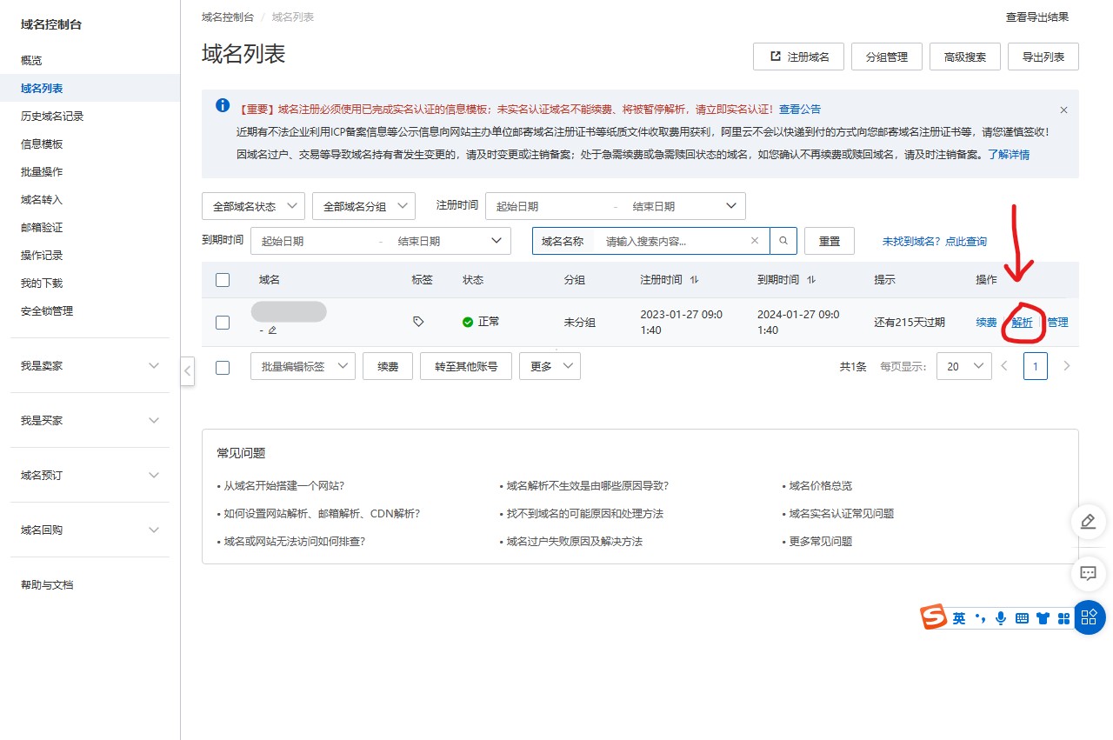Click the 域名名称 search input field
The image size is (1113, 740).
[674, 241]
